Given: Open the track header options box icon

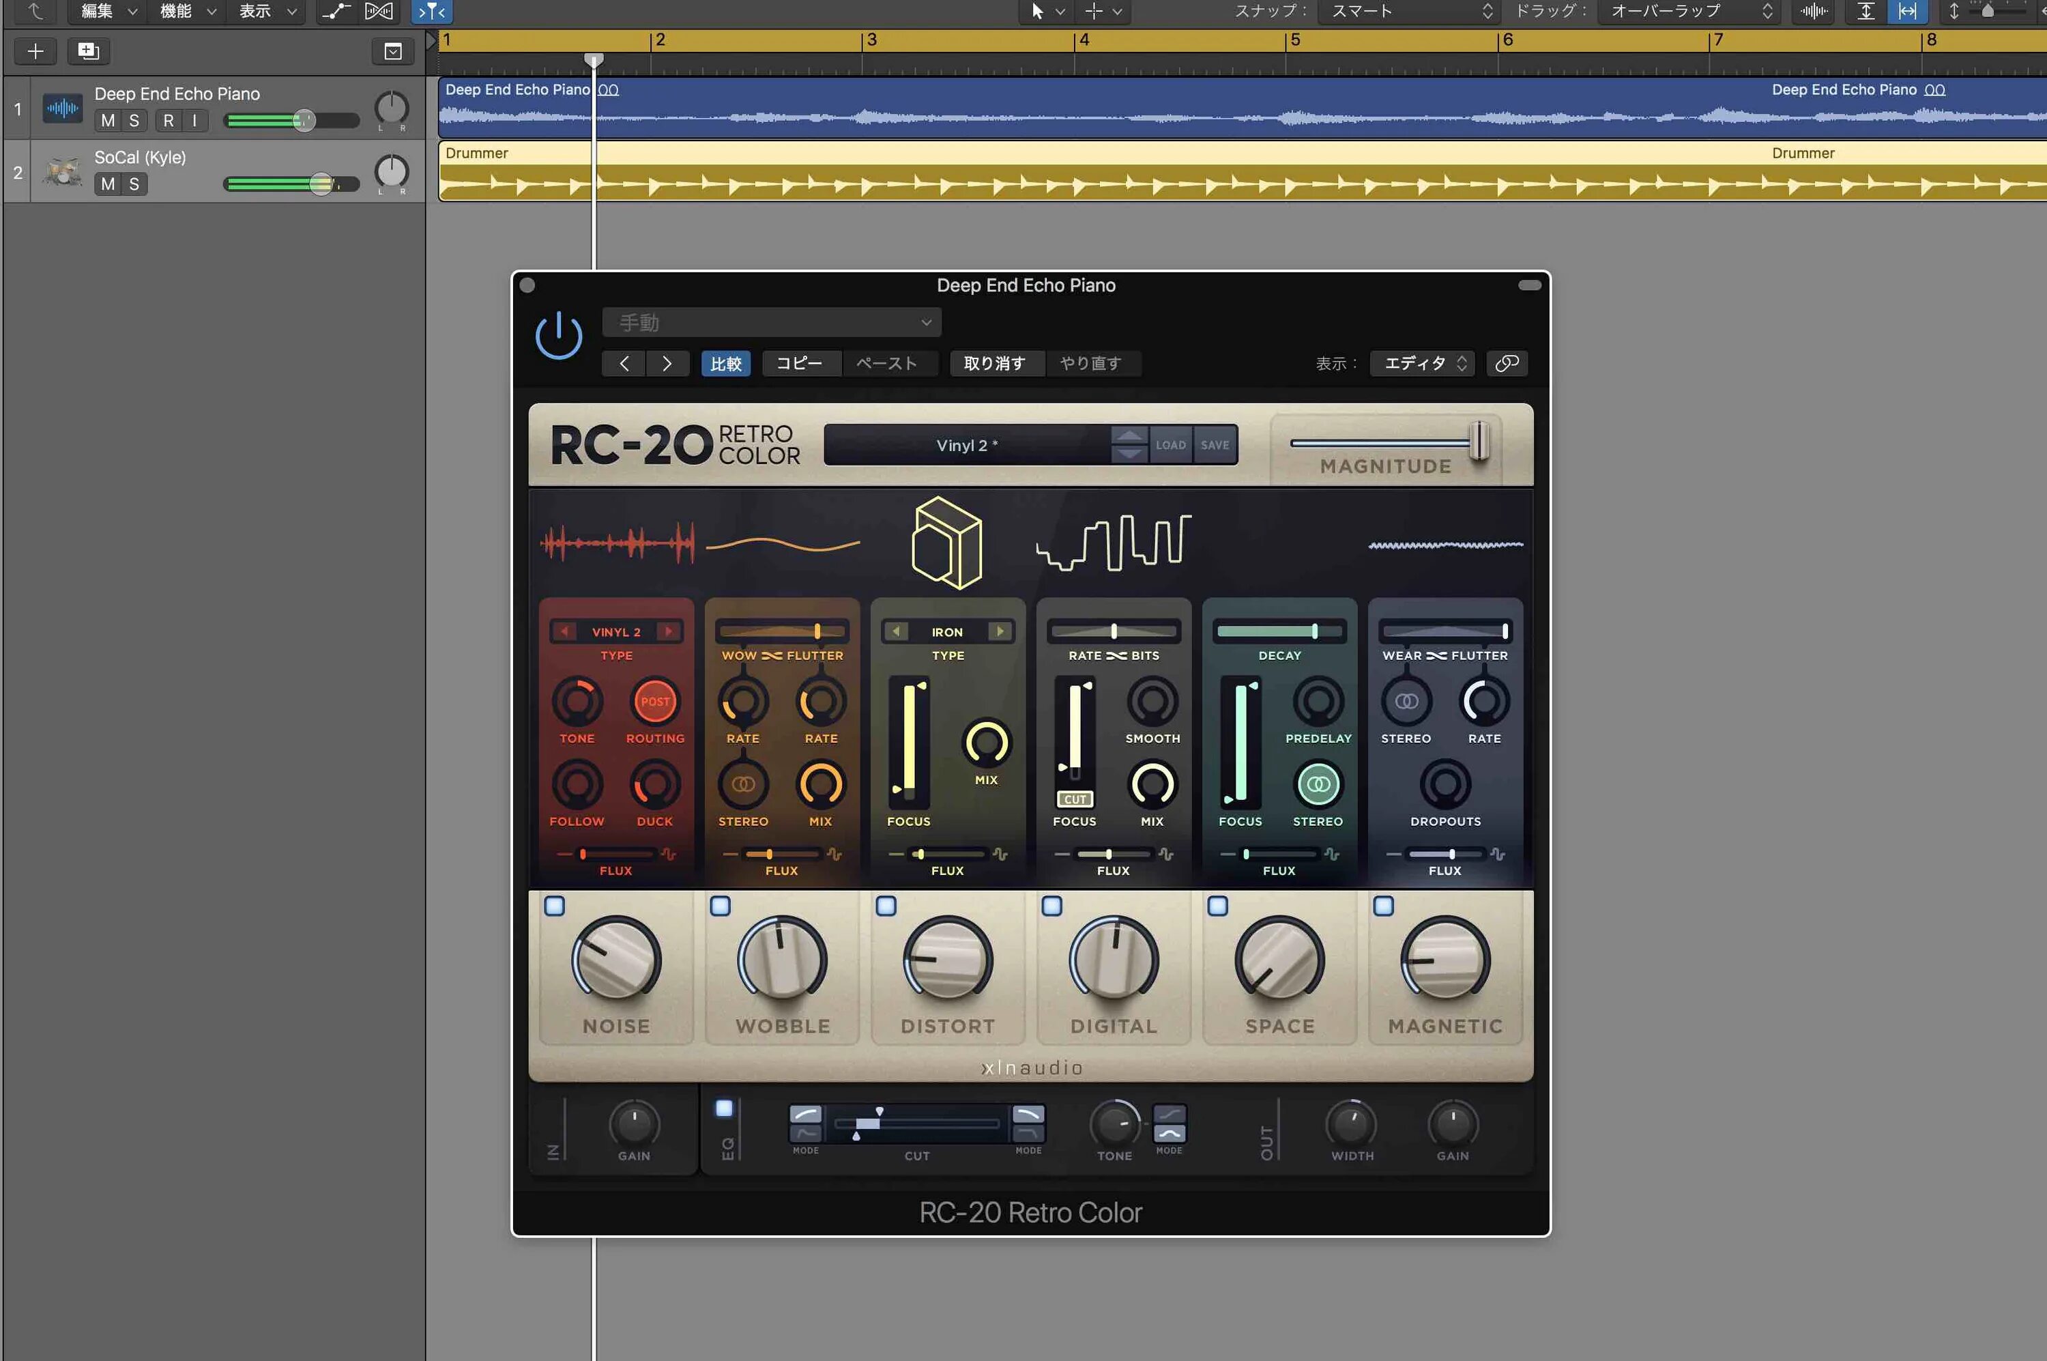Looking at the screenshot, I should (x=393, y=51).
